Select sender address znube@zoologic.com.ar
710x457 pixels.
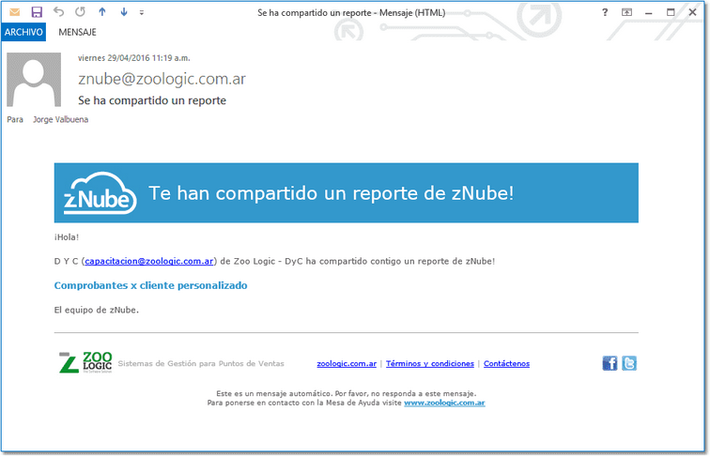pyautogui.click(x=162, y=79)
